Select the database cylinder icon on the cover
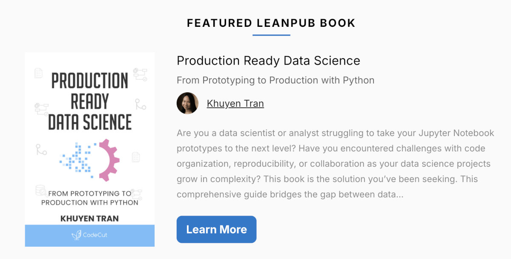This screenshot has height=259, width=511. click(39, 189)
